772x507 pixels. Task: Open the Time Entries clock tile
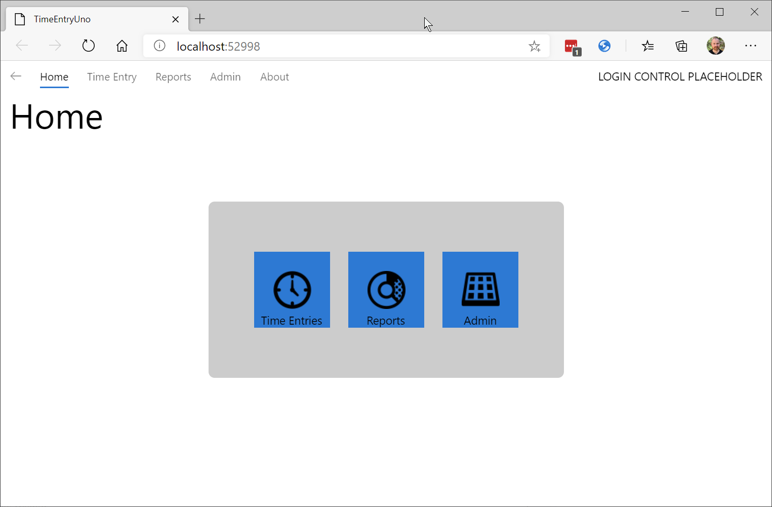click(x=292, y=290)
